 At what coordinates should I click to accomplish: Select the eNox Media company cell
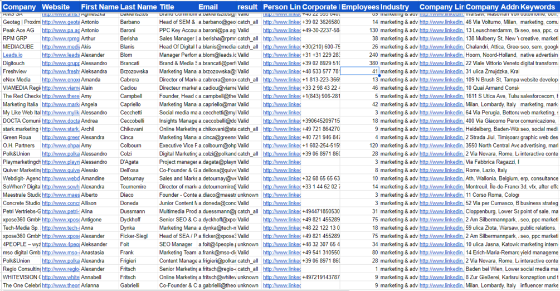21,79
